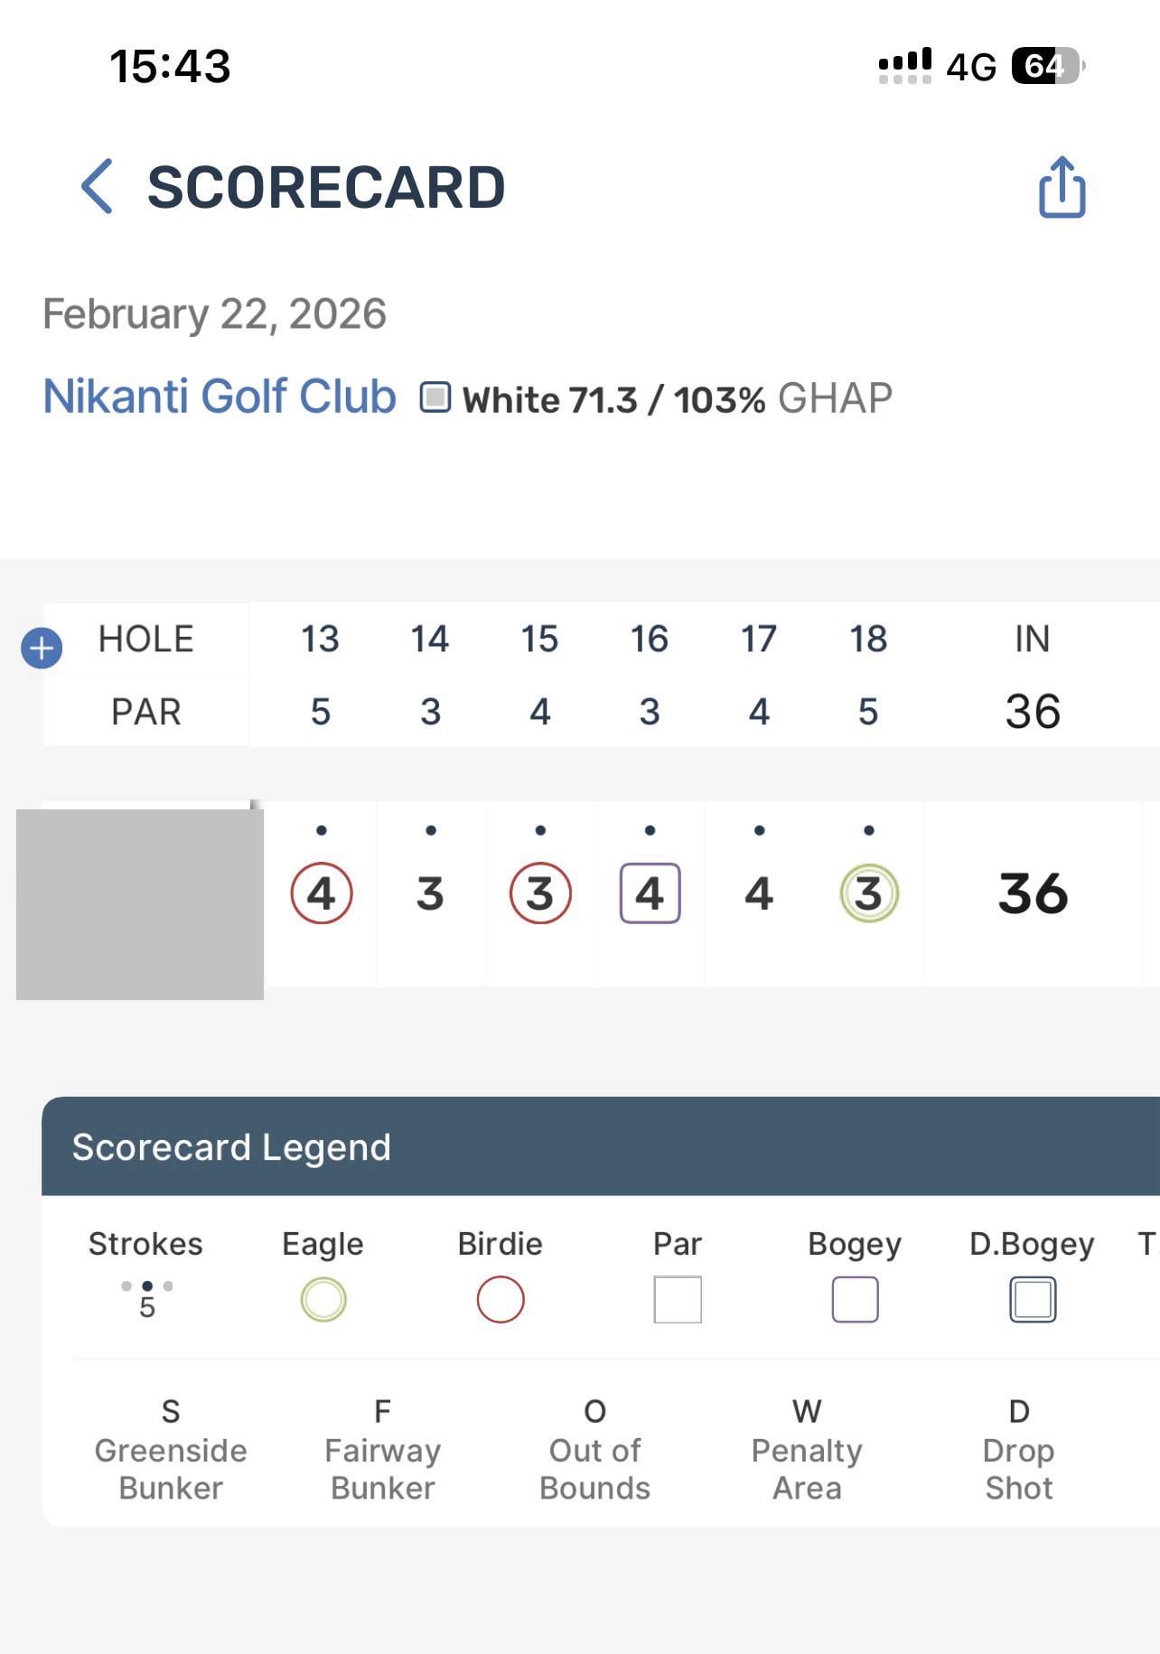Click the Bogey legend purple square
Viewport: 1160px width, 1654px height.
coord(855,1299)
